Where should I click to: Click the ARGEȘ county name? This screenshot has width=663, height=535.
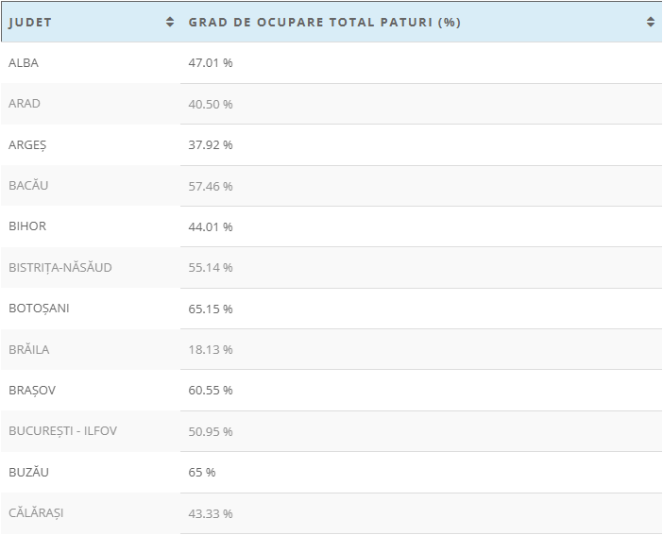tap(27, 145)
